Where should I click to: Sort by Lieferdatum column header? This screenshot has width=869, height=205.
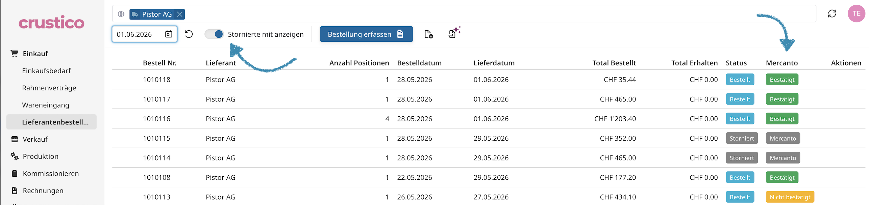(494, 63)
